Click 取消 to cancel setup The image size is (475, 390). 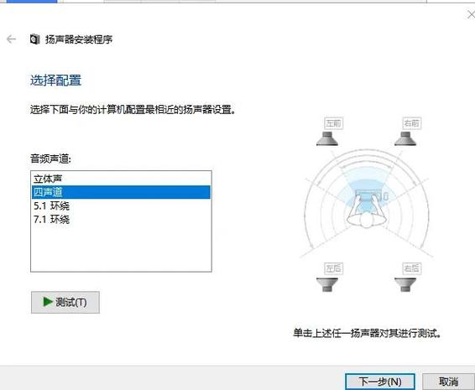click(449, 382)
